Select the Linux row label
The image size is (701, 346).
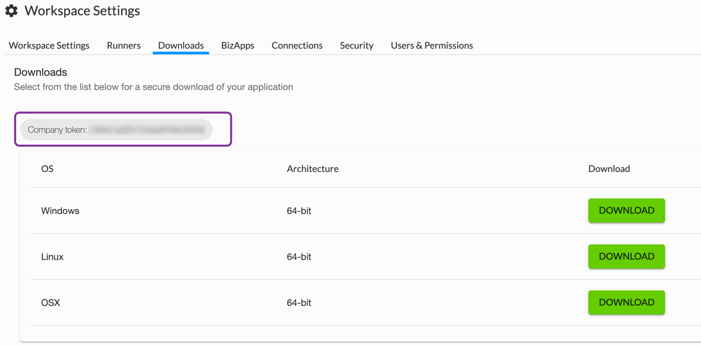pos(52,257)
